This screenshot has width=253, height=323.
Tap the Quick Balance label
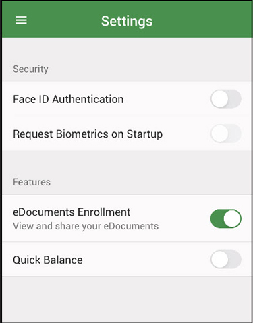tap(48, 260)
